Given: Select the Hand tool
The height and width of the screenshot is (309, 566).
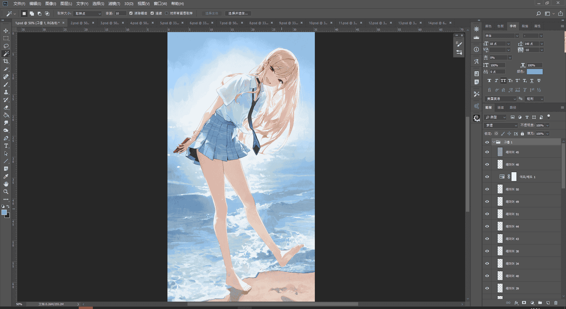Looking at the screenshot, I should pyautogui.click(x=6, y=184).
